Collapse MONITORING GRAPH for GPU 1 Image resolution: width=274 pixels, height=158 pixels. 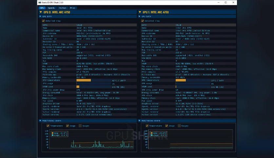139,120
